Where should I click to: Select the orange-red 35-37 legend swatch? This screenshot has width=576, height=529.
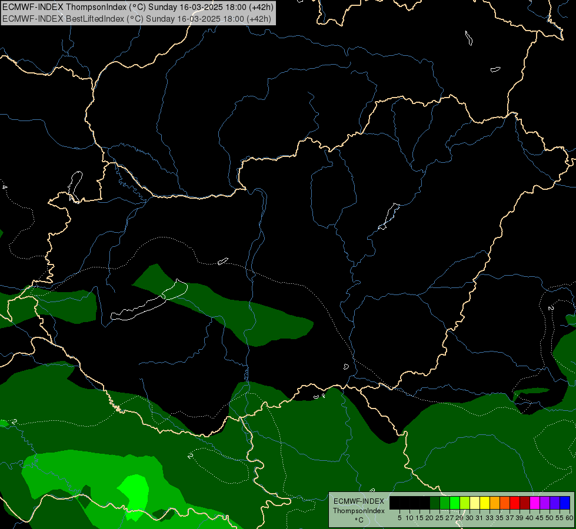click(505, 503)
